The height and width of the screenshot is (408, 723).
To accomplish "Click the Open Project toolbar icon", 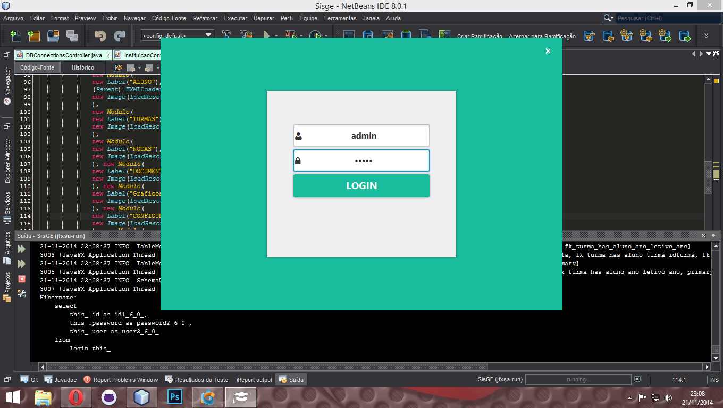I will [53, 36].
